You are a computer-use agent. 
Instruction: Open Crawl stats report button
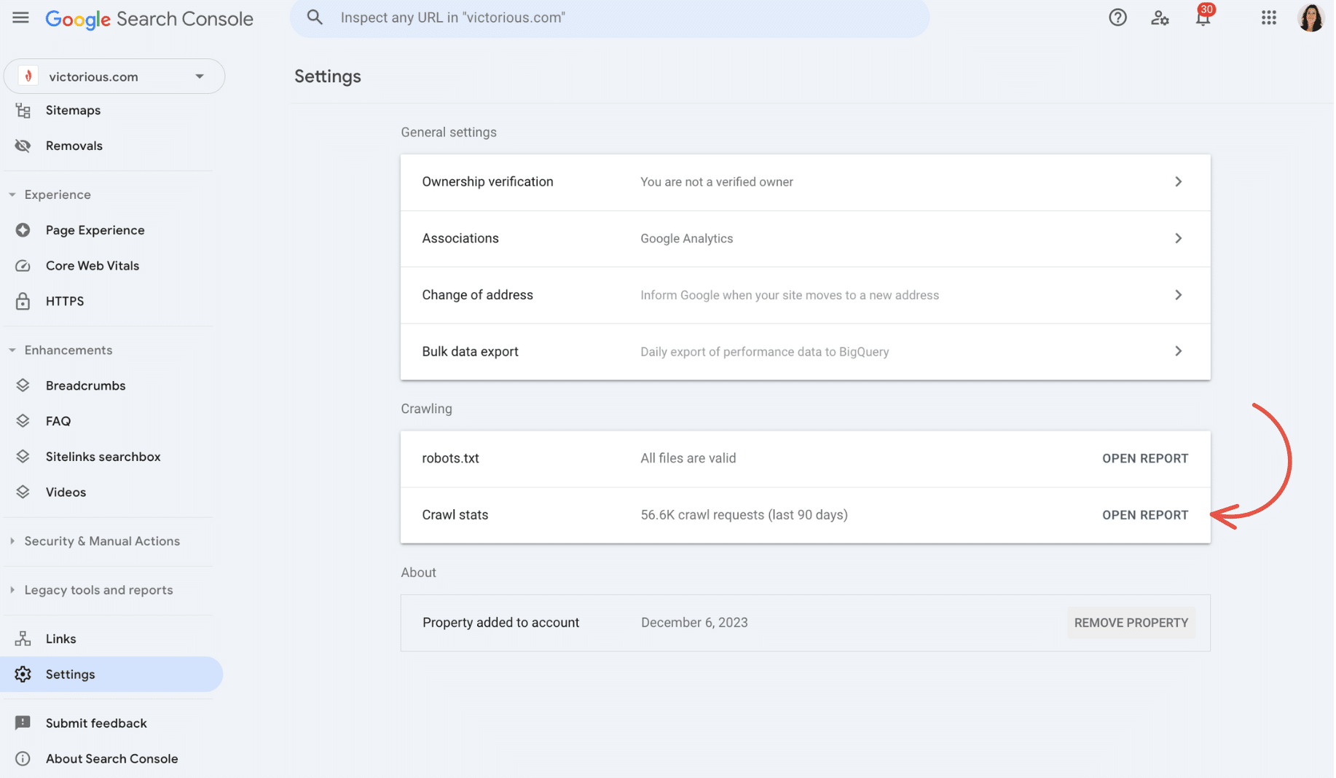tap(1145, 515)
